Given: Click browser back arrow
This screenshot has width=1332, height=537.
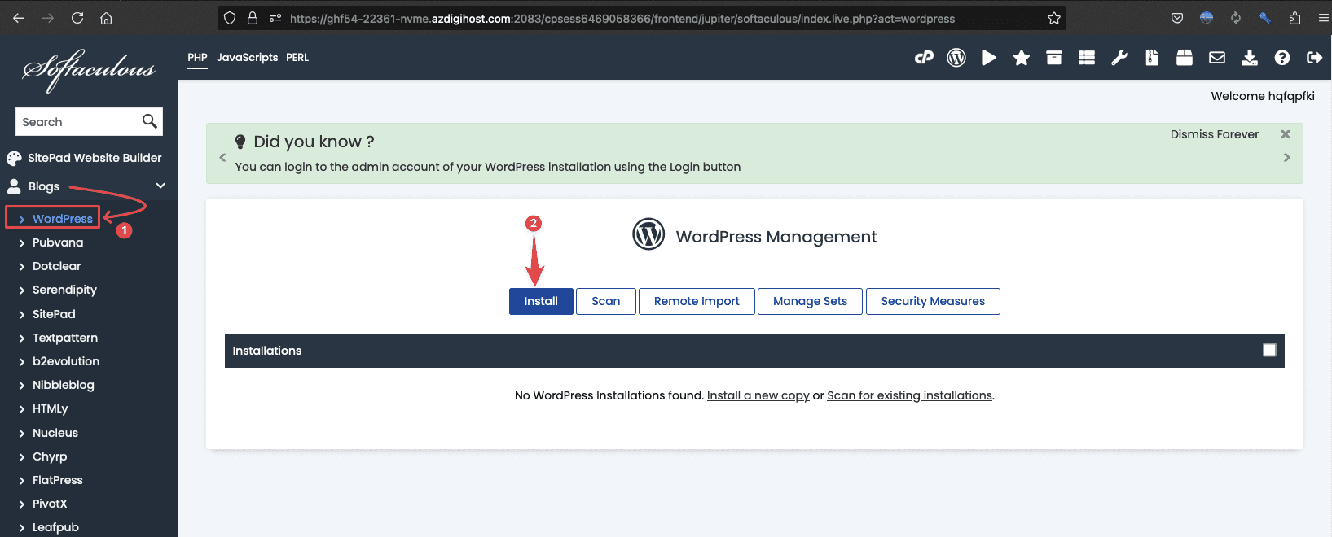Looking at the screenshot, I should click(19, 18).
